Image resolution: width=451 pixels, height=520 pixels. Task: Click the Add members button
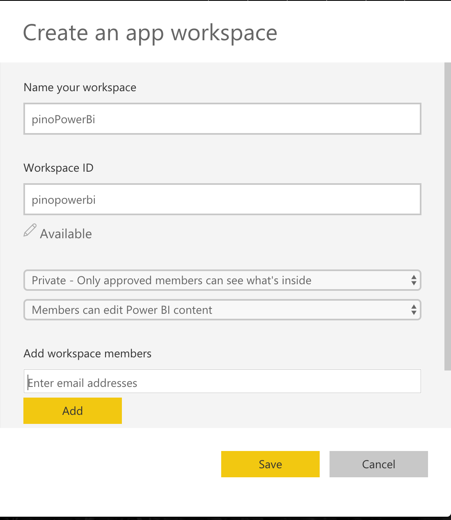point(73,411)
